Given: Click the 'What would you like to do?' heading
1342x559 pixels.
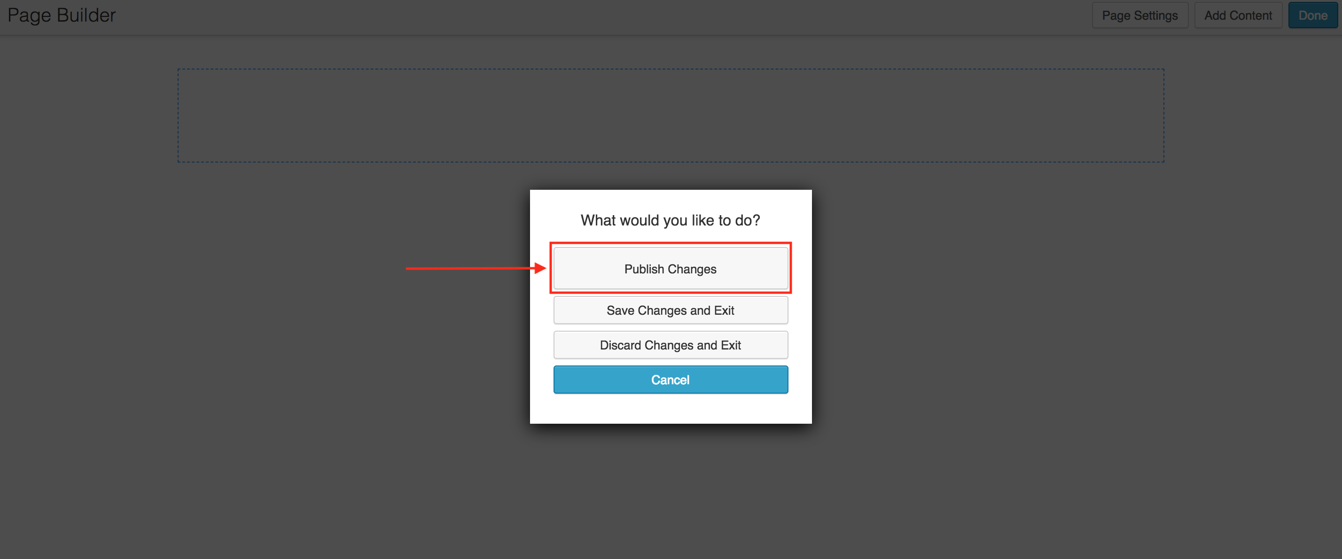Looking at the screenshot, I should click(x=671, y=220).
